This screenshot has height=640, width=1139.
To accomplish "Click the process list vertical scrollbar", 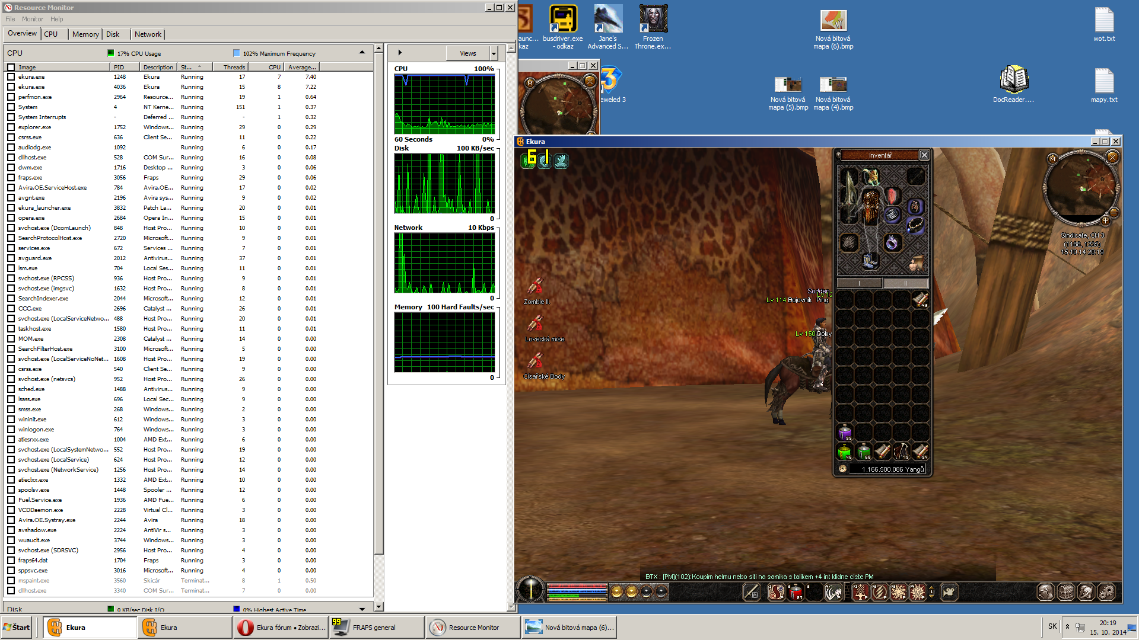I will (378, 296).
